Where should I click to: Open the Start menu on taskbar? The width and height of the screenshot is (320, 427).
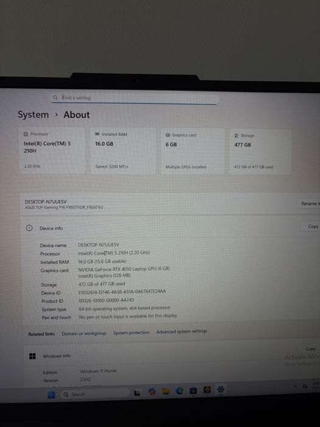pyautogui.click(x=51, y=395)
